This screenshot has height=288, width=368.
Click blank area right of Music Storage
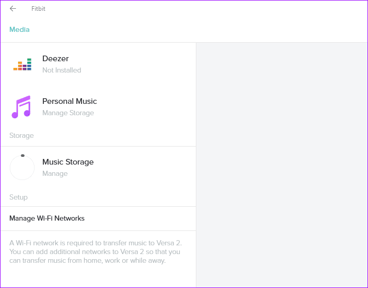pyautogui.click(x=144, y=168)
